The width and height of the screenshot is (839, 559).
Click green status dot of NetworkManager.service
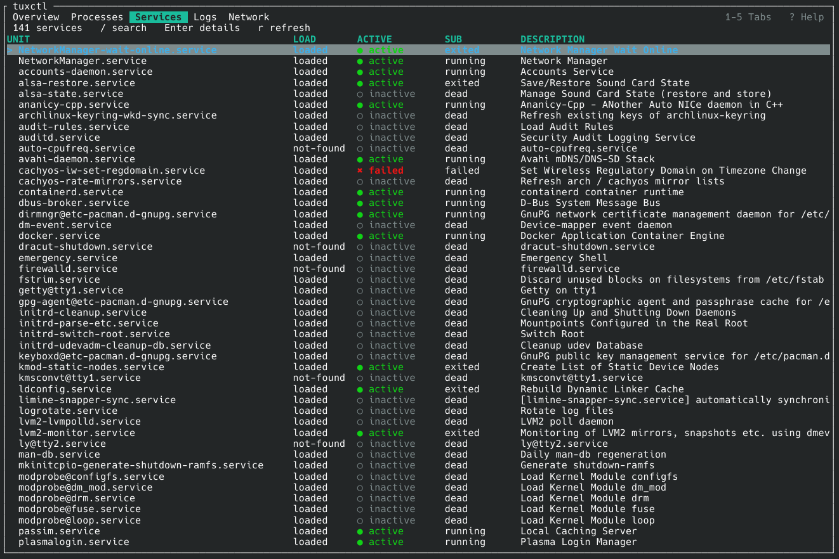click(360, 61)
